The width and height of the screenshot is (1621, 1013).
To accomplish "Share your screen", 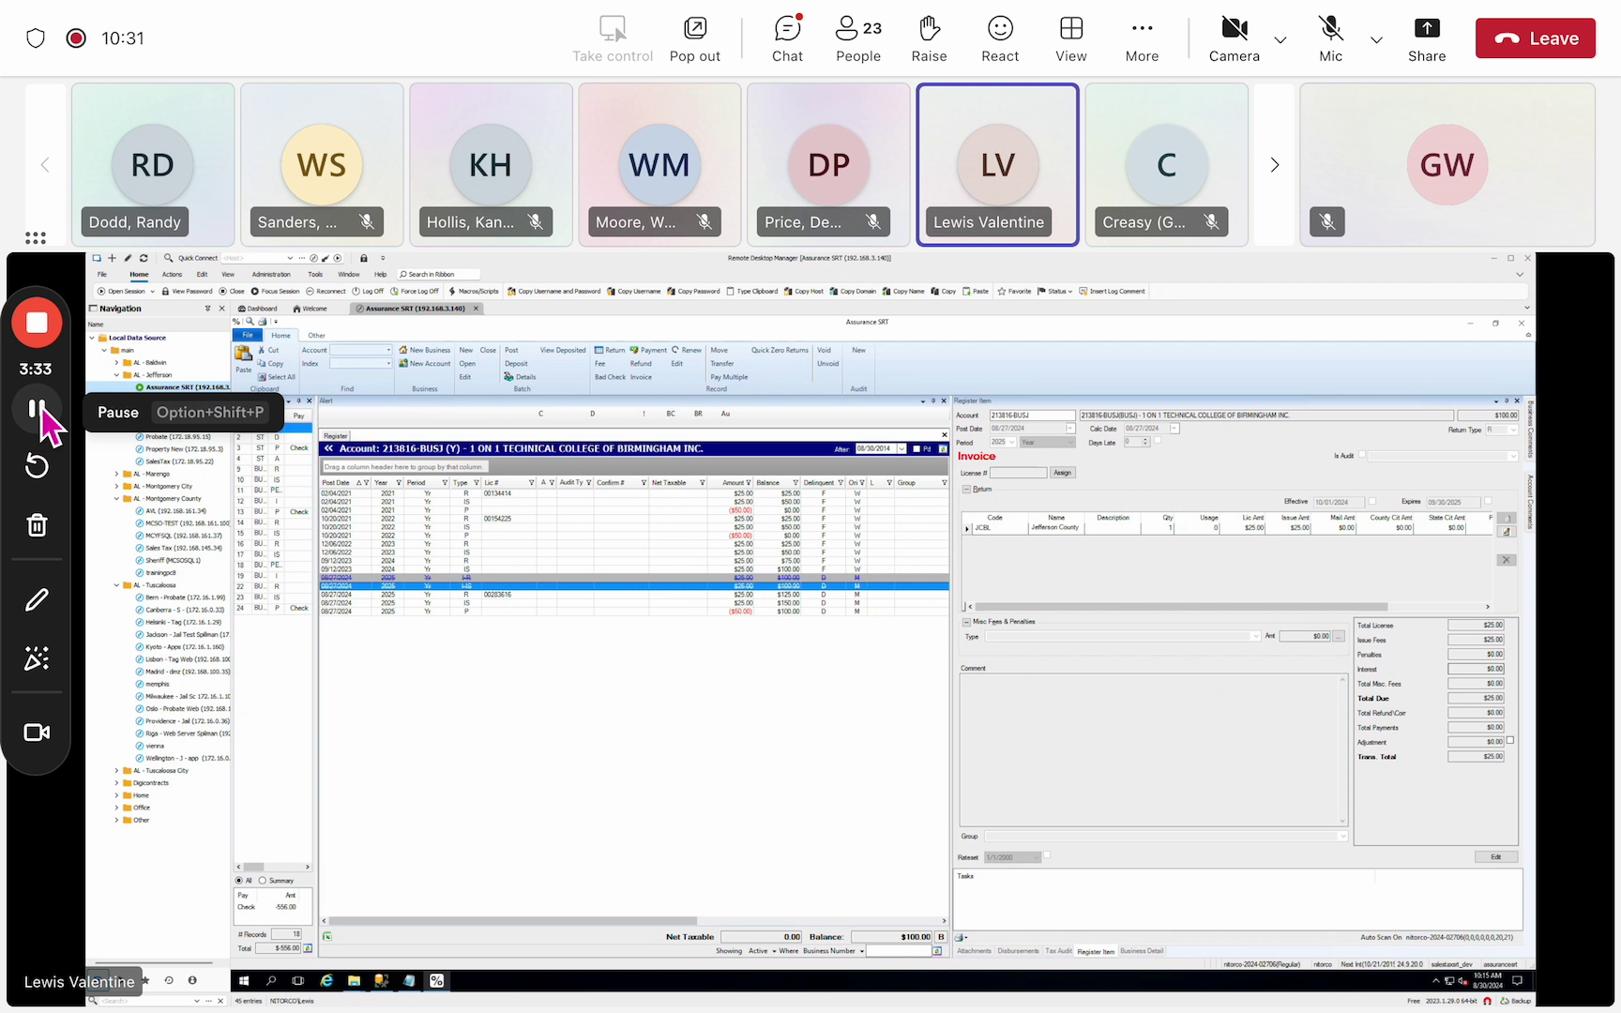I will (x=1426, y=39).
